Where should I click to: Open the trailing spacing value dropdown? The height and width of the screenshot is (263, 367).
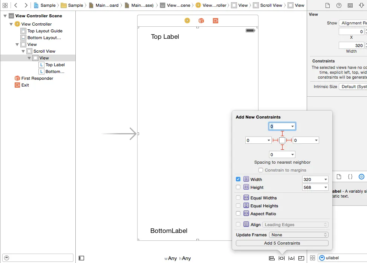click(316, 140)
